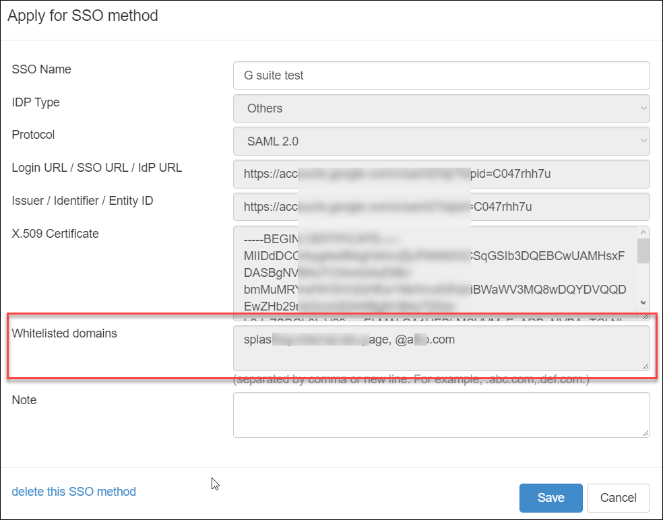Select the Whitelisted domains text area
Screen dimensions: 663x520
pyautogui.click(x=441, y=348)
